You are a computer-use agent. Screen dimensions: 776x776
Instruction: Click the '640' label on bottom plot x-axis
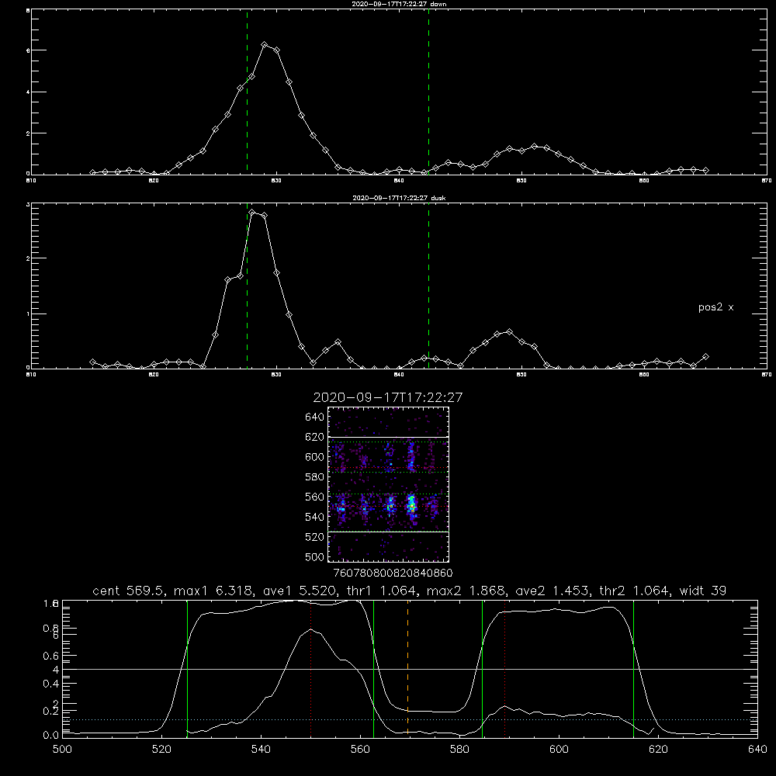[757, 750]
